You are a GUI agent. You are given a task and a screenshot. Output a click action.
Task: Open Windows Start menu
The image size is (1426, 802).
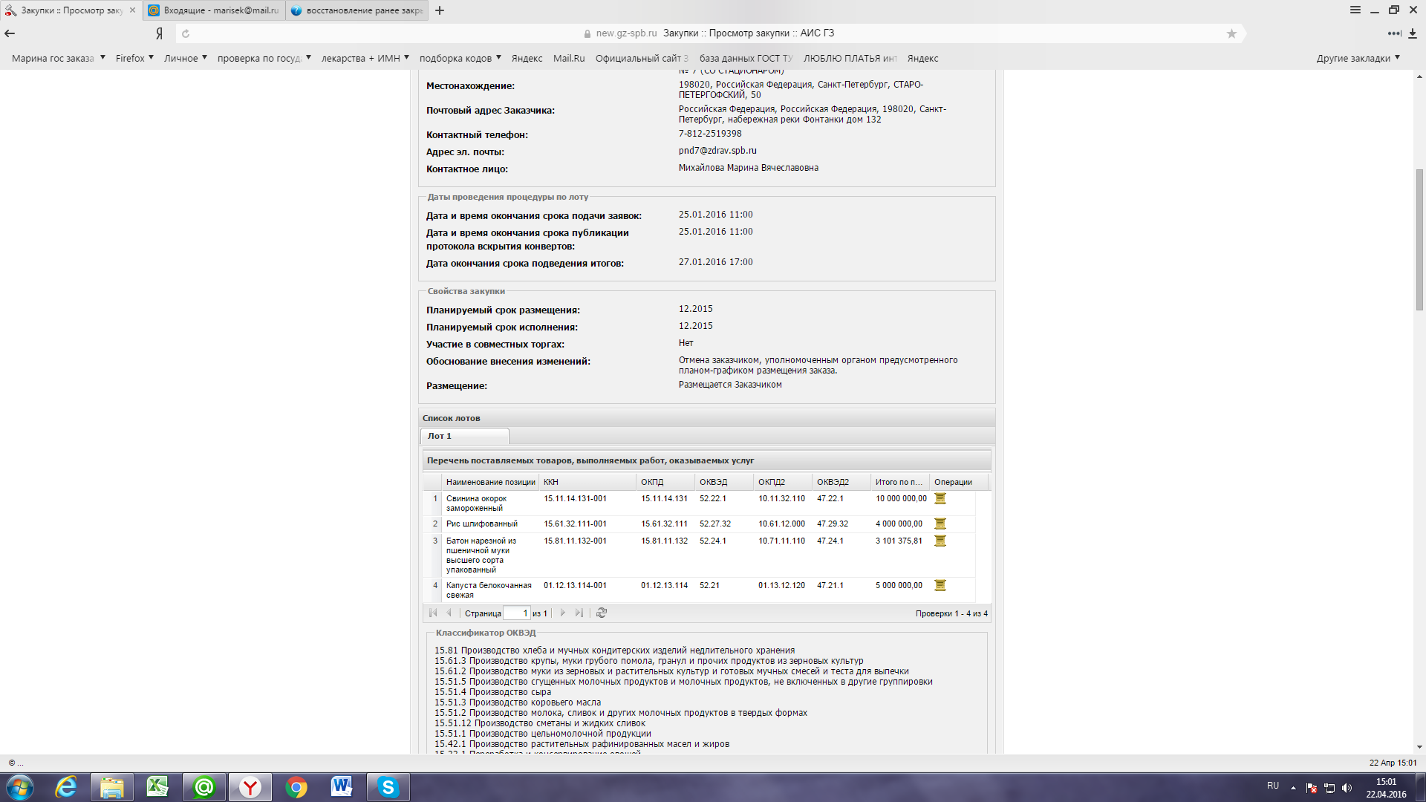pyautogui.click(x=19, y=787)
